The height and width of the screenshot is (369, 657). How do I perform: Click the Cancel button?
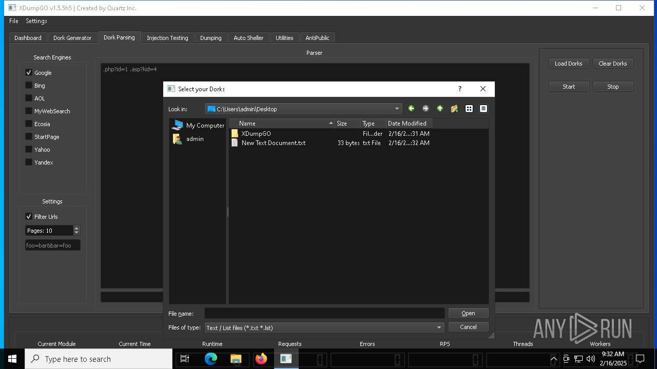(x=468, y=327)
